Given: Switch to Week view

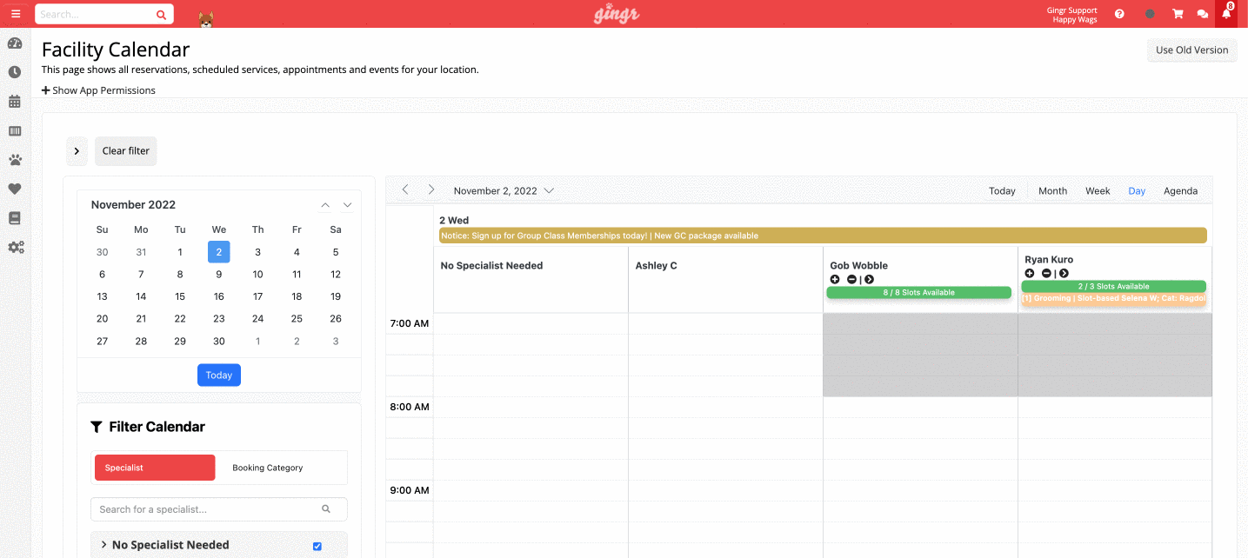Looking at the screenshot, I should (x=1098, y=190).
